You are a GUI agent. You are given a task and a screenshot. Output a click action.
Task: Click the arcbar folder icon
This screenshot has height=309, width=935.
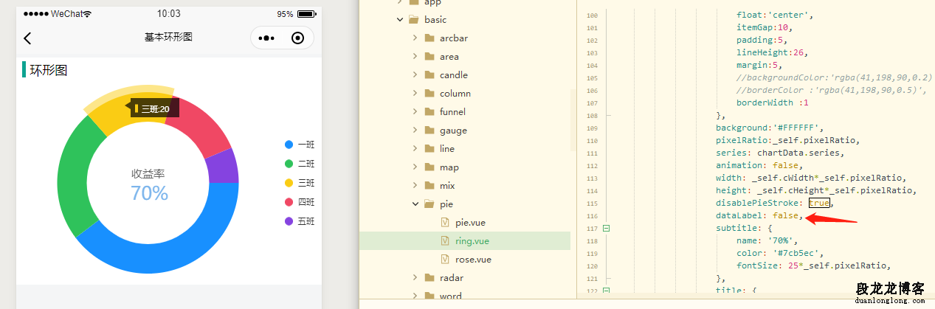(429, 38)
